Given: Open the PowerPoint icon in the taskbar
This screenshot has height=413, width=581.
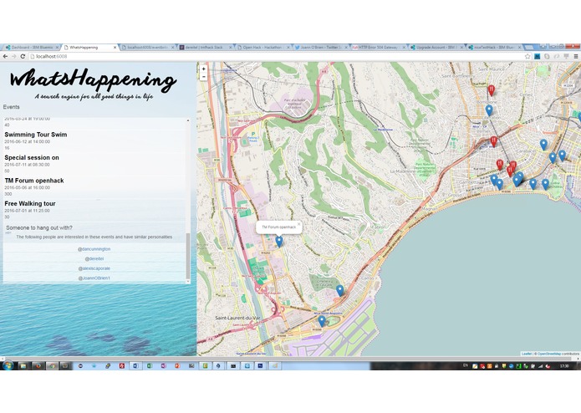Looking at the screenshot, I should click(177, 365).
